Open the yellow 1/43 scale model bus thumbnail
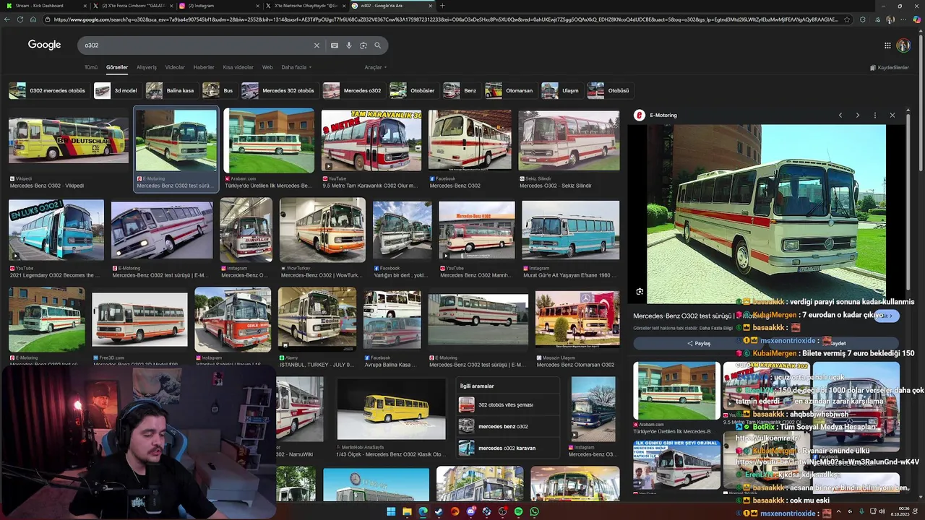The height and width of the screenshot is (520, 925). [x=391, y=409]
